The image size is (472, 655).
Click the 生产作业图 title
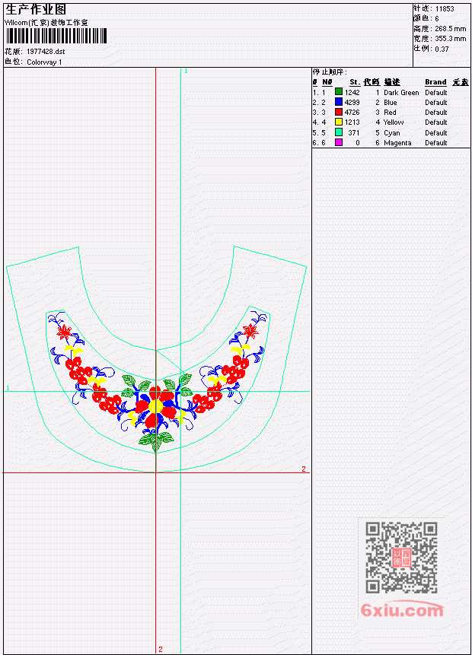[36, 9]
